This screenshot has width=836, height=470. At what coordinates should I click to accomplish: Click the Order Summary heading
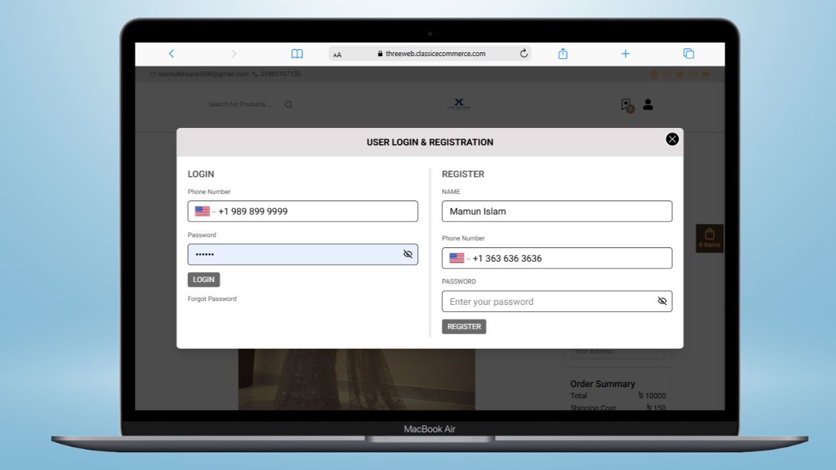click(x=603, y=384)
